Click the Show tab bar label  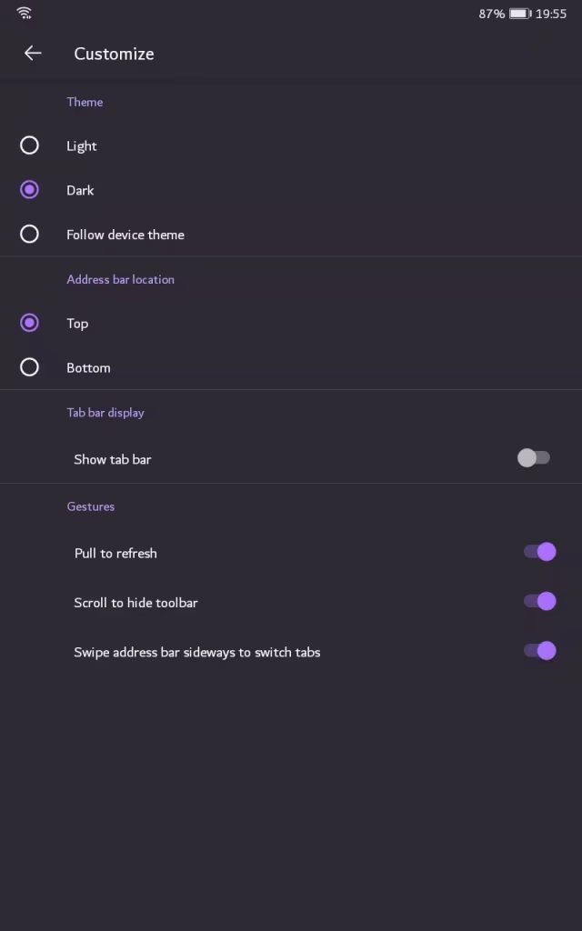[112, 458]
